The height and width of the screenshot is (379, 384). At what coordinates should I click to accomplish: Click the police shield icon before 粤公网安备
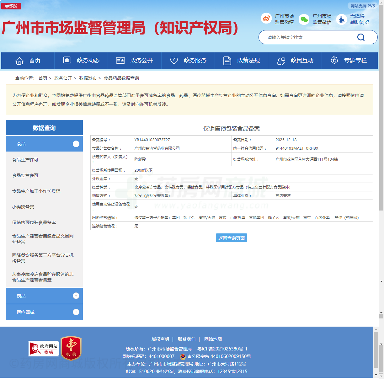tap(183, 356)
